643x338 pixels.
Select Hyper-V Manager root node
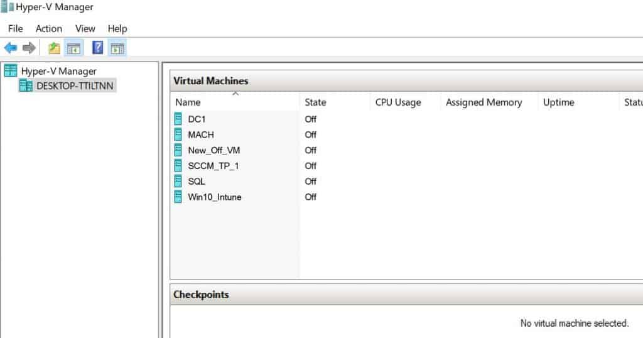(58, 71)
